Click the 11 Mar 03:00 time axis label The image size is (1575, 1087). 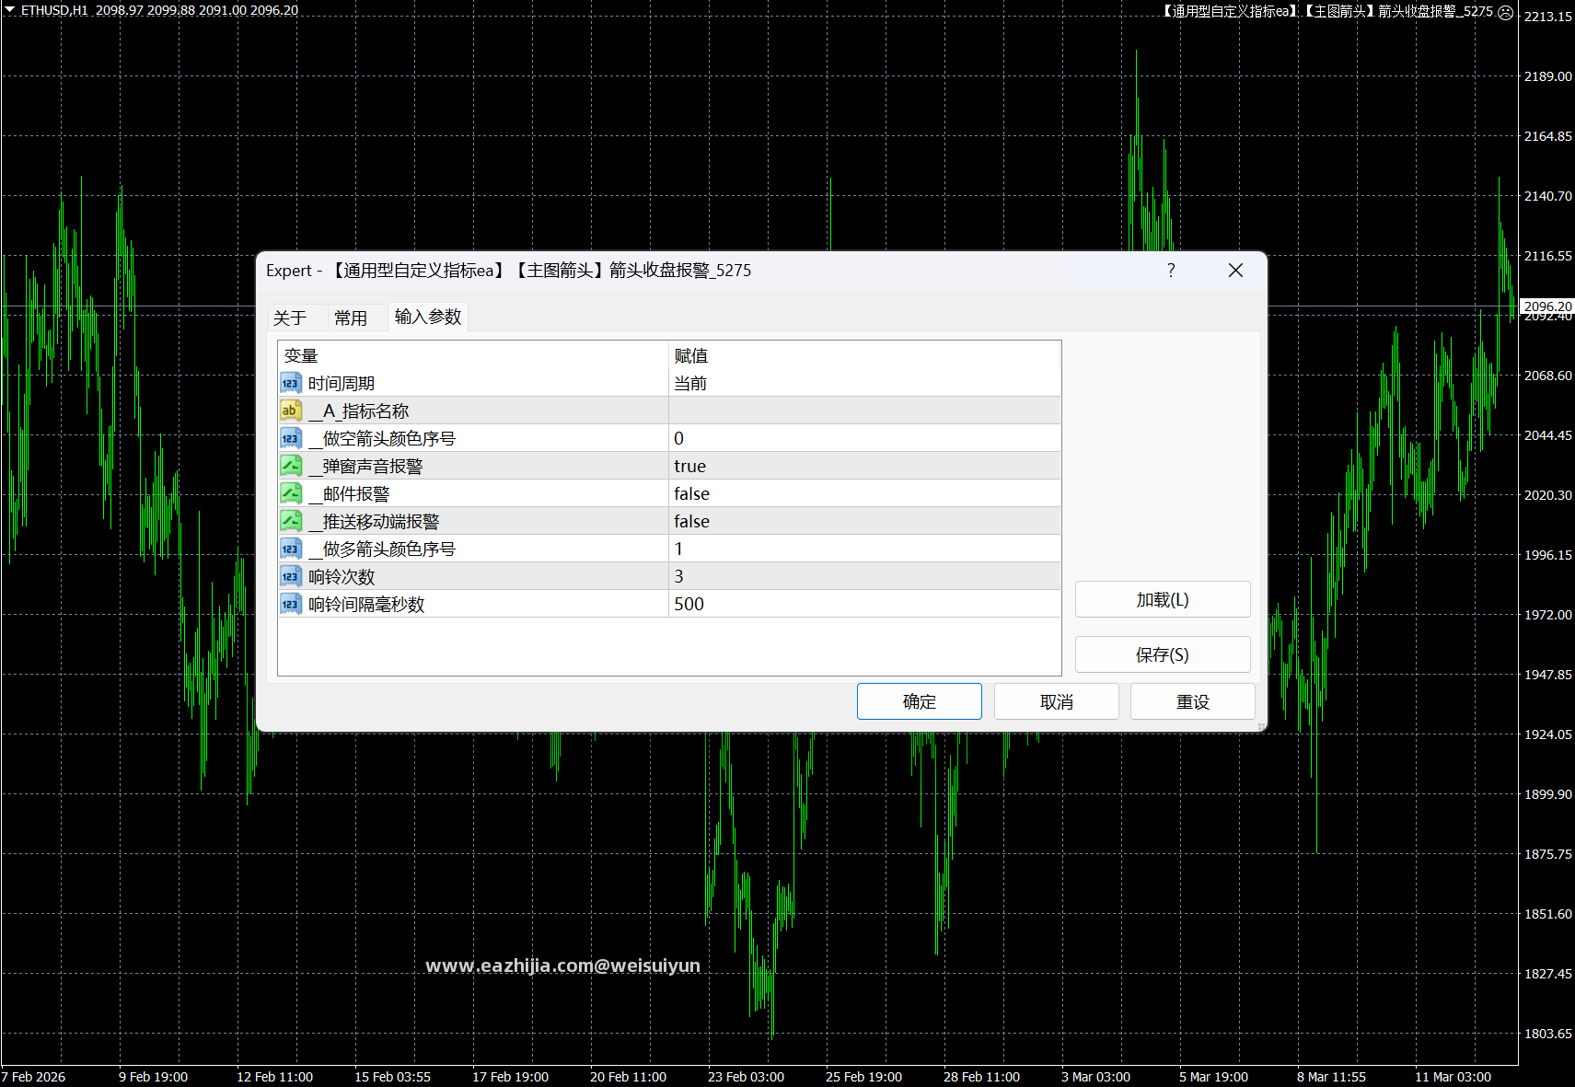pyautogui.click(x=1453, y=1076)
